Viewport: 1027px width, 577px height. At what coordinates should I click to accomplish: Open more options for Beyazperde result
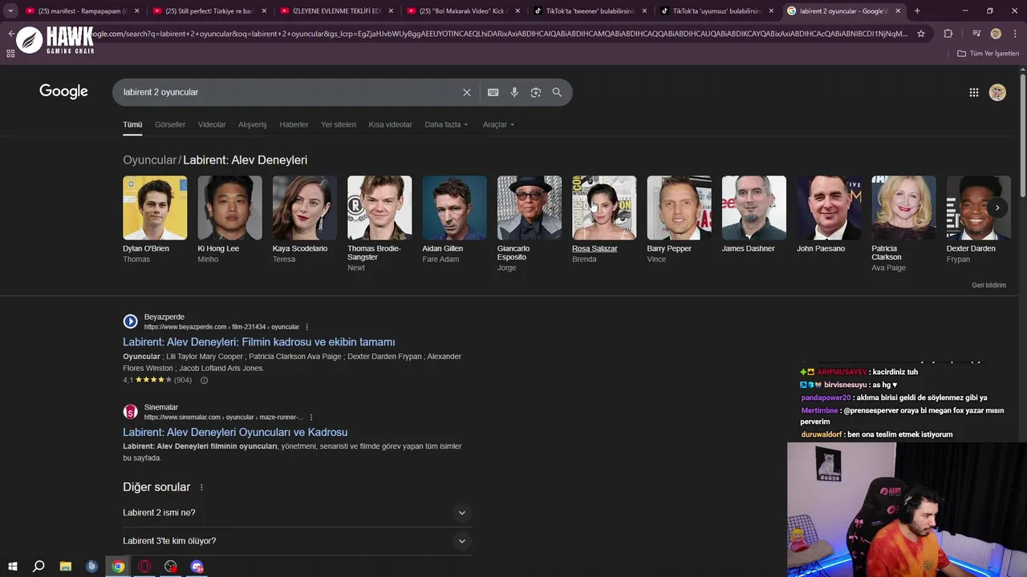pyautogui.click(x=306, y=327)
